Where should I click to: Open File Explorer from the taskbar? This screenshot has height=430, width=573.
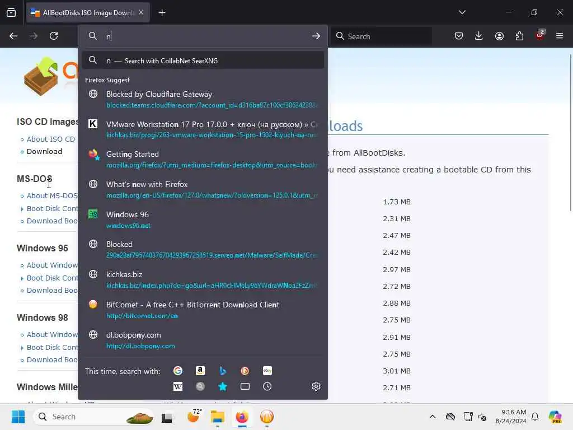[x=218, y=417]
